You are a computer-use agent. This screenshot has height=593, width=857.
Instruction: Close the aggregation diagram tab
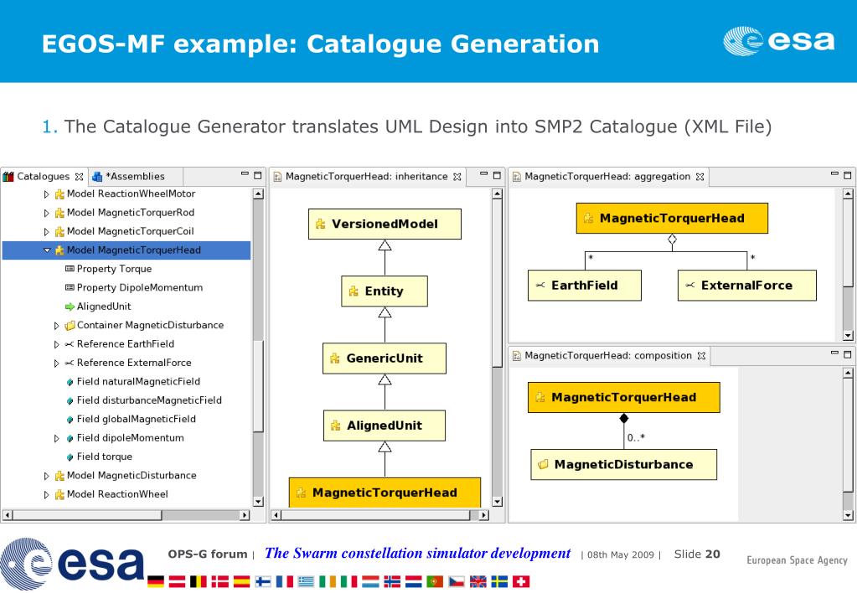tap(700, 177)
